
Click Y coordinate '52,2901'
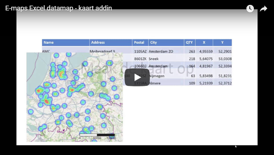(x=225, y=52)
